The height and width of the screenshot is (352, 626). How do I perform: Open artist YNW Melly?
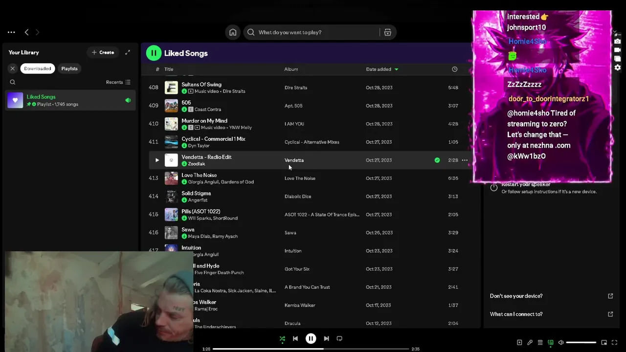tap(240, 127)
